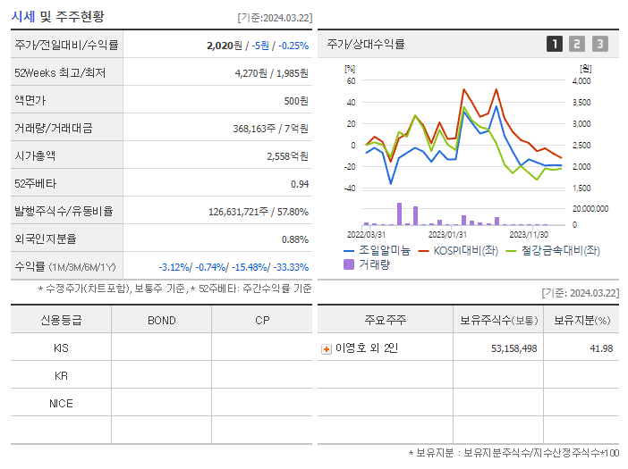This screenshot has width=628, height=469.
Task: Click the 368,163주 / 7억원 value
Action: click(271, 129)
